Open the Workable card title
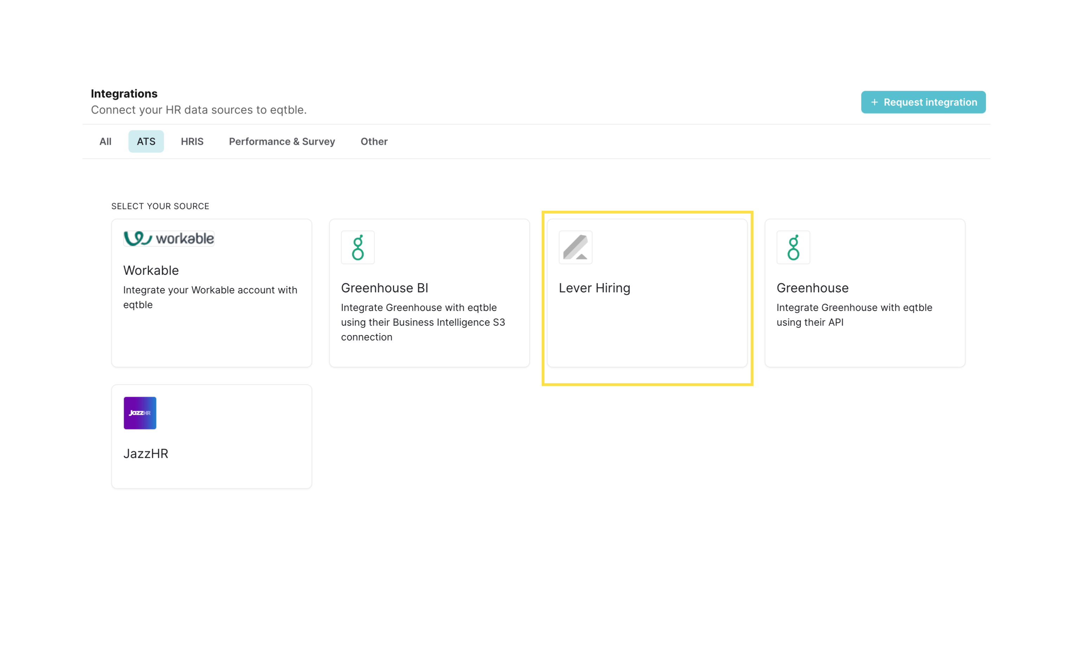Image resolution: width=1073 pixels, height=657 pixels. pos(151,271)
